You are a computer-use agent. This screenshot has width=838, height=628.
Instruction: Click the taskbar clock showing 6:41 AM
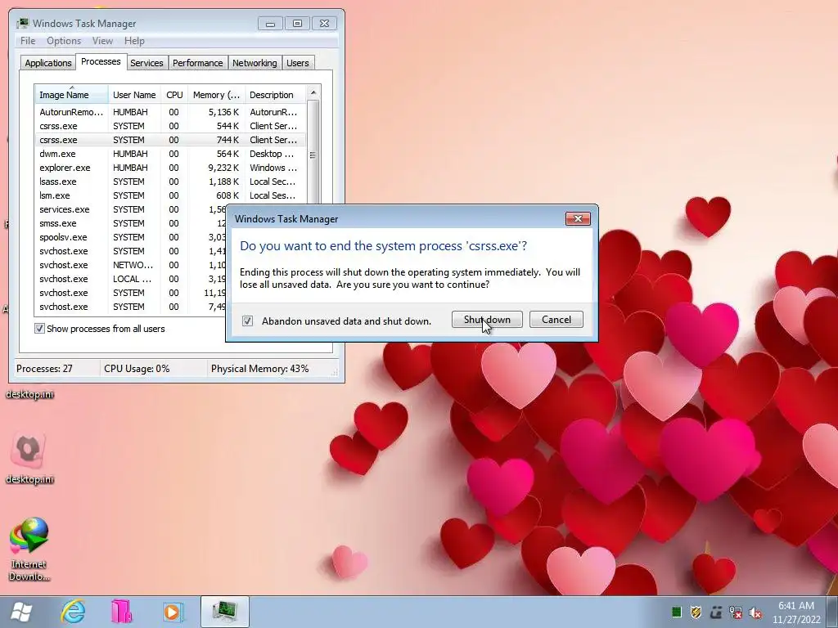pyautogui.click(x=795, y=612)
